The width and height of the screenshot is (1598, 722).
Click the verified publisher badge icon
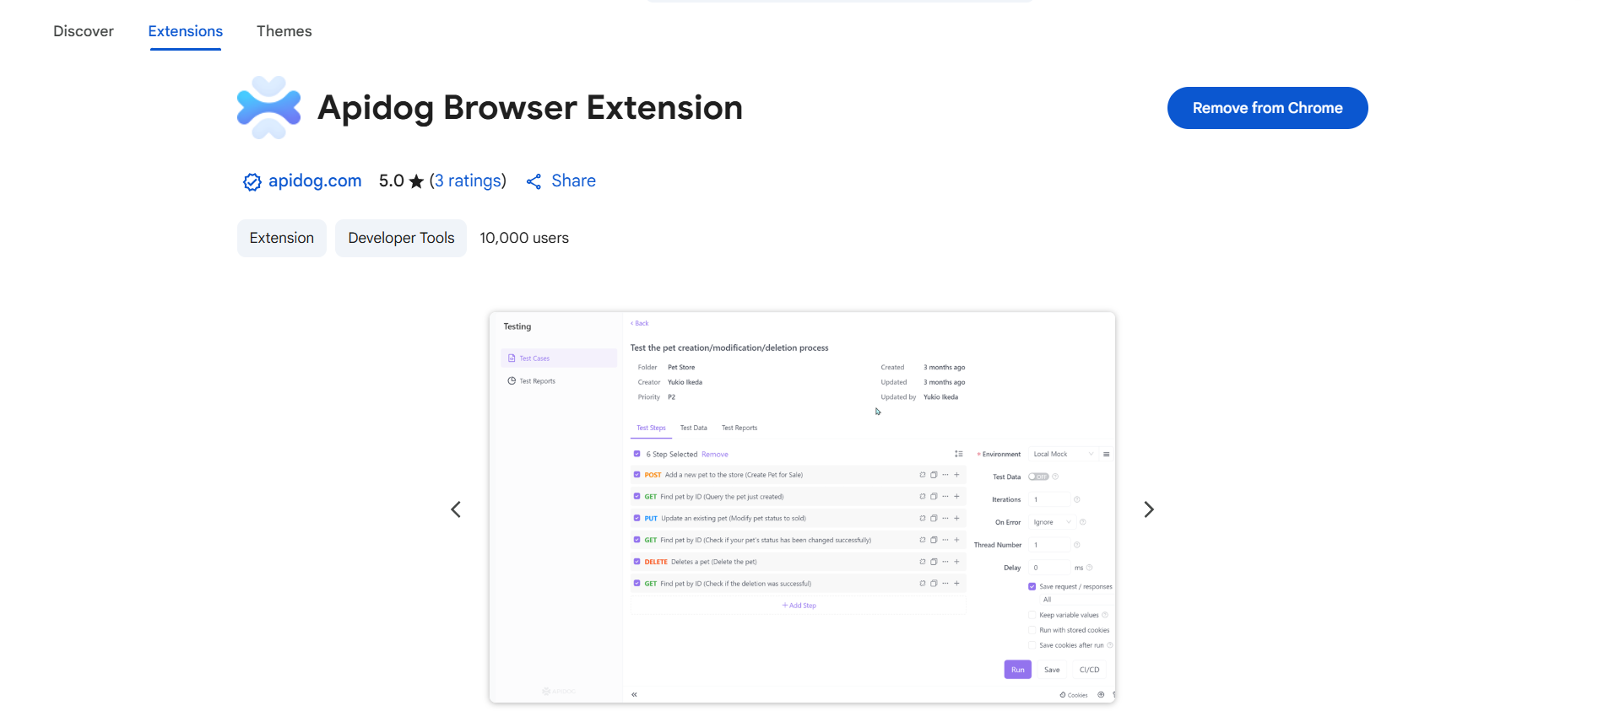pyautogui.click(x=252, y=181)
